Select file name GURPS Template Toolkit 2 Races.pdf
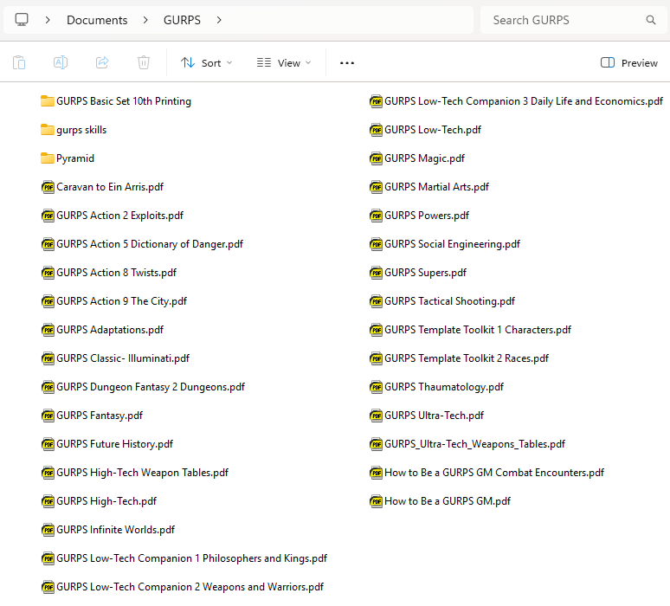 (x=467, y=358)
